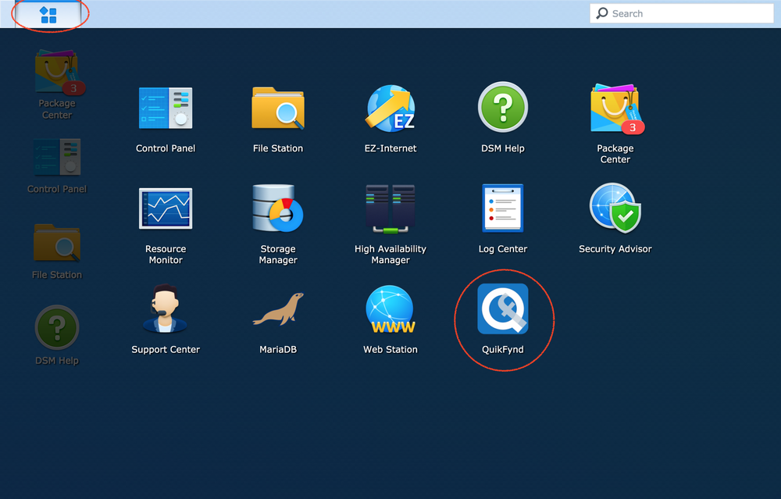Open DSM Help desktop shortcut
The image size is (781, 499).
tap(57, 335)
